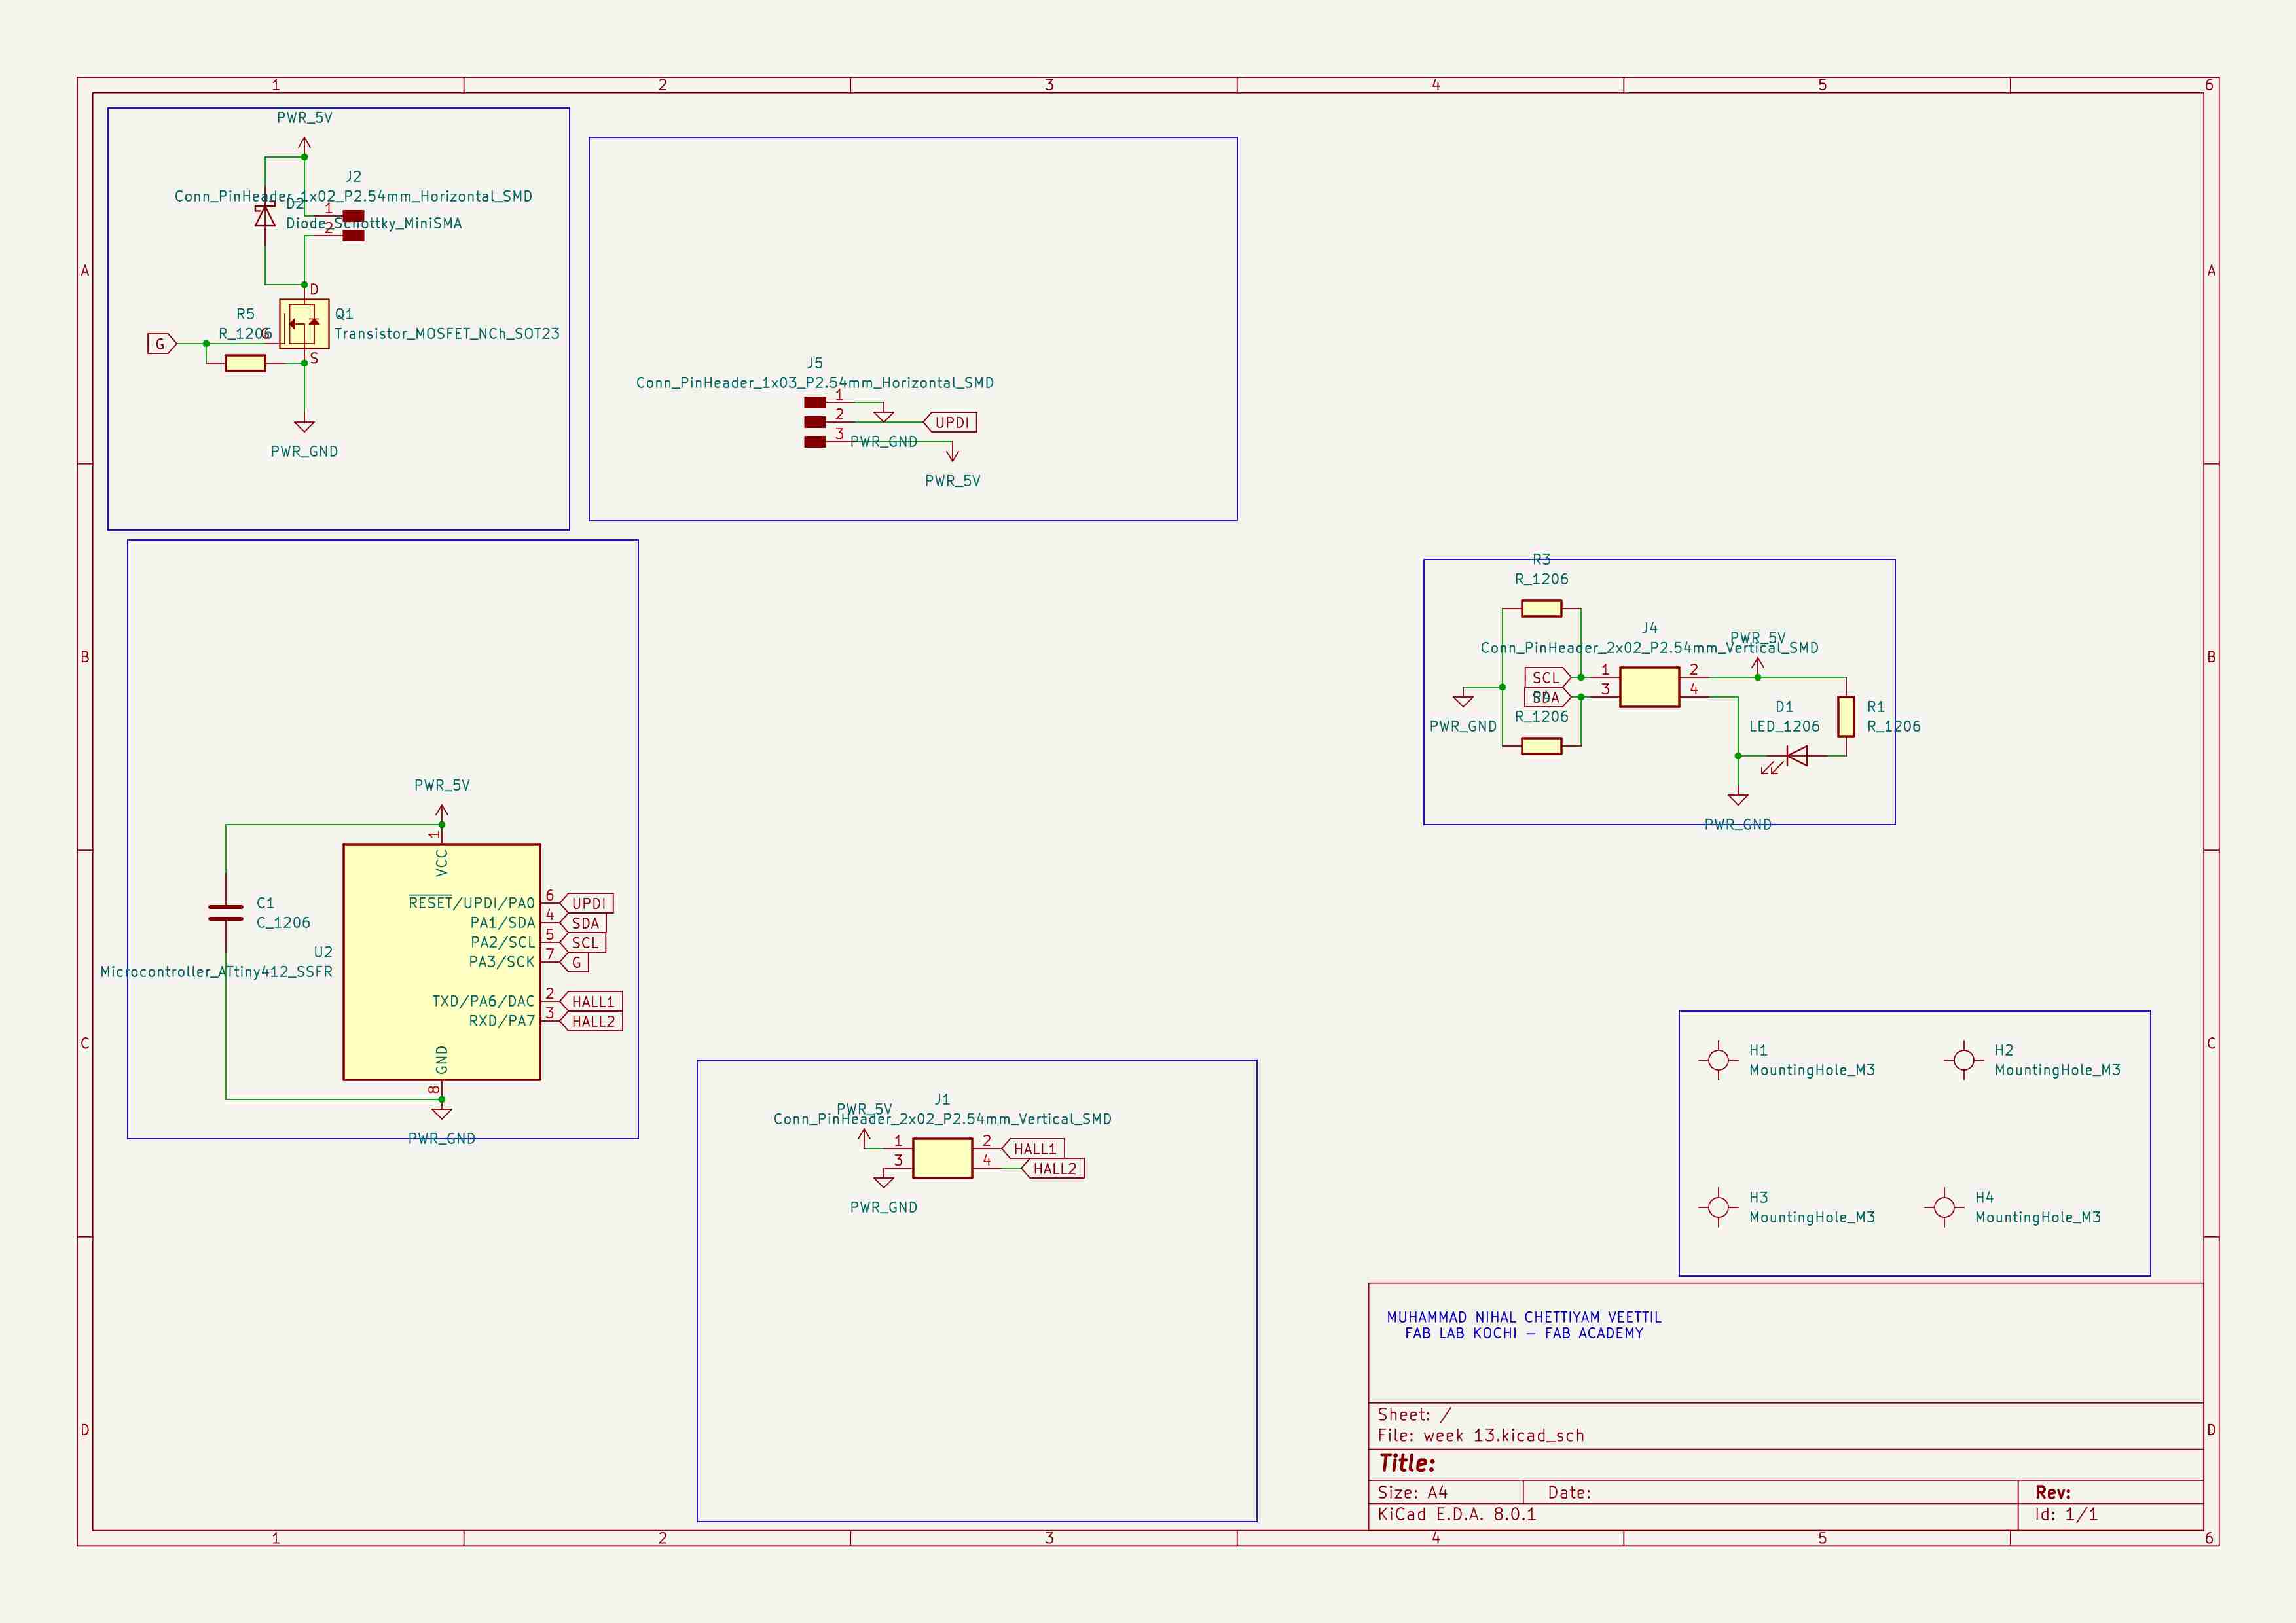
Task: Click the HALL2 label at U2 pin 3
Action: pos(591,1022)
